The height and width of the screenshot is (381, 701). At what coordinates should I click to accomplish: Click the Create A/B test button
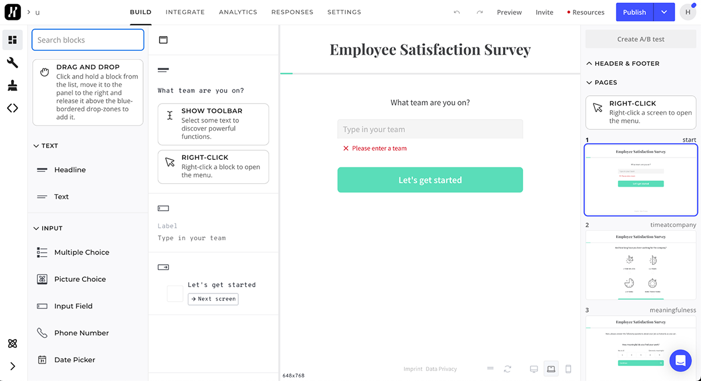coord(641,39)
